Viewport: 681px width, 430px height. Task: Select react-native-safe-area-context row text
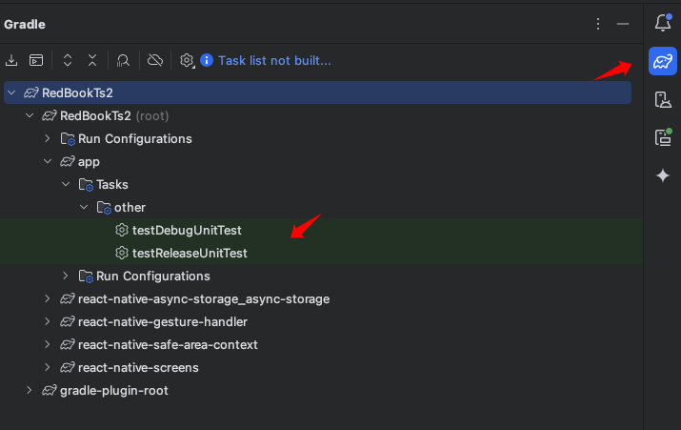point(168,344)
